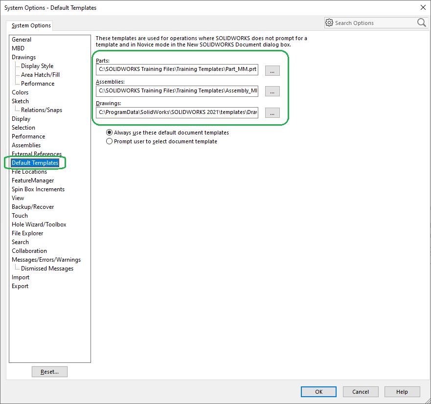Click the Parts template path field
Viewport: 431px width, 404px height.
coord(177,70)
